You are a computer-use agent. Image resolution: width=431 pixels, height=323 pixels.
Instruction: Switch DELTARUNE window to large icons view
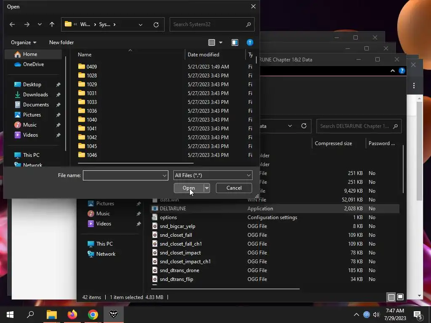coord(400,297)
